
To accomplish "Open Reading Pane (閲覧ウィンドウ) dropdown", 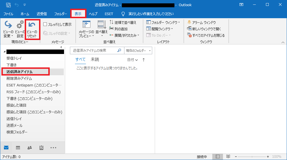I will coord(160,29).
